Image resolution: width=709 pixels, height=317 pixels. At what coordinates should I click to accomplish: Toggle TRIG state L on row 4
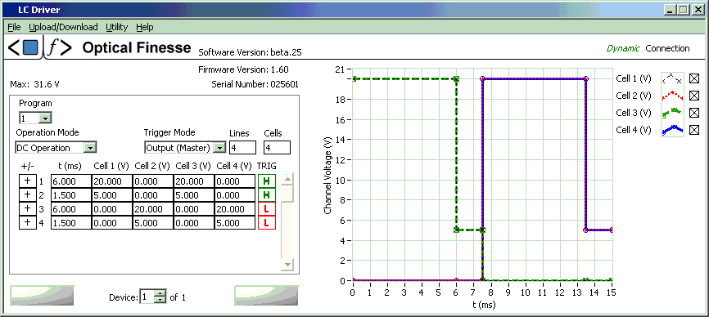point(267,223)
